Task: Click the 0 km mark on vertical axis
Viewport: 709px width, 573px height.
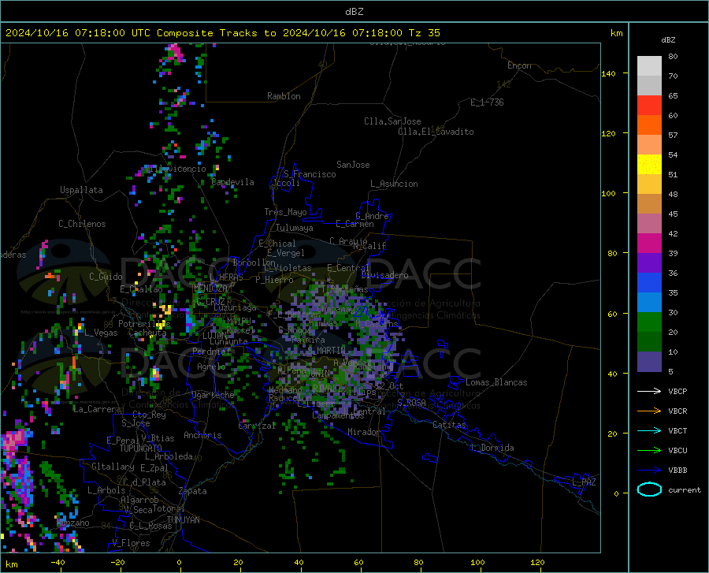Action: 616,493
